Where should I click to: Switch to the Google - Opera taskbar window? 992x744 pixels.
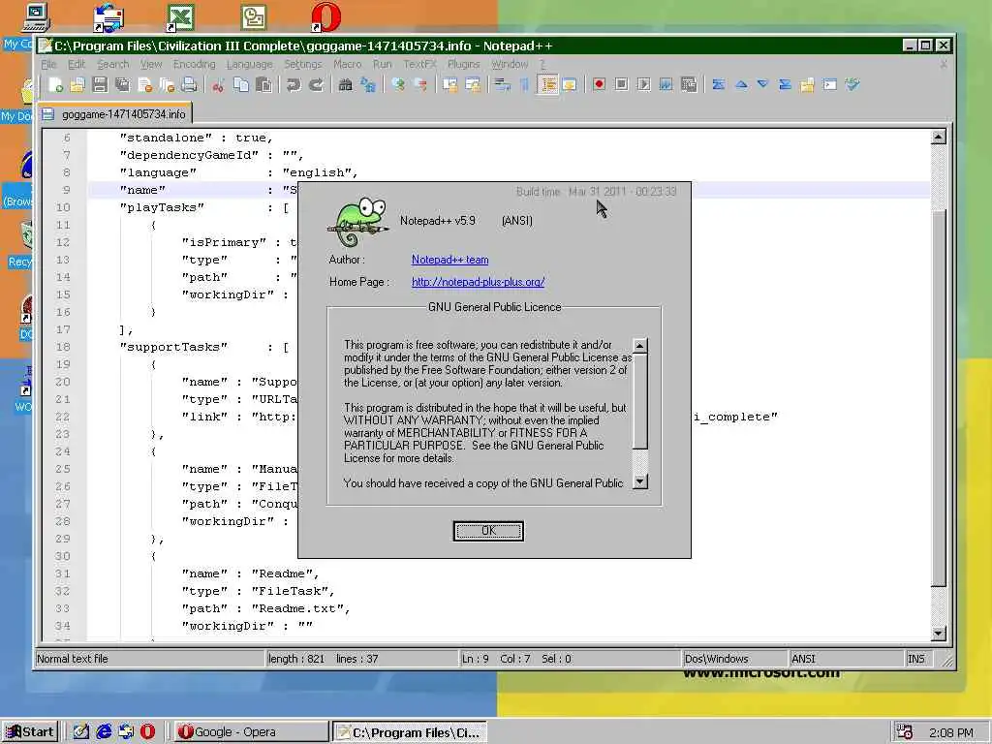[x=251, y=732]
